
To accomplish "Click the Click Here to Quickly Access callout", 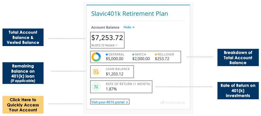I will [23, 105].
